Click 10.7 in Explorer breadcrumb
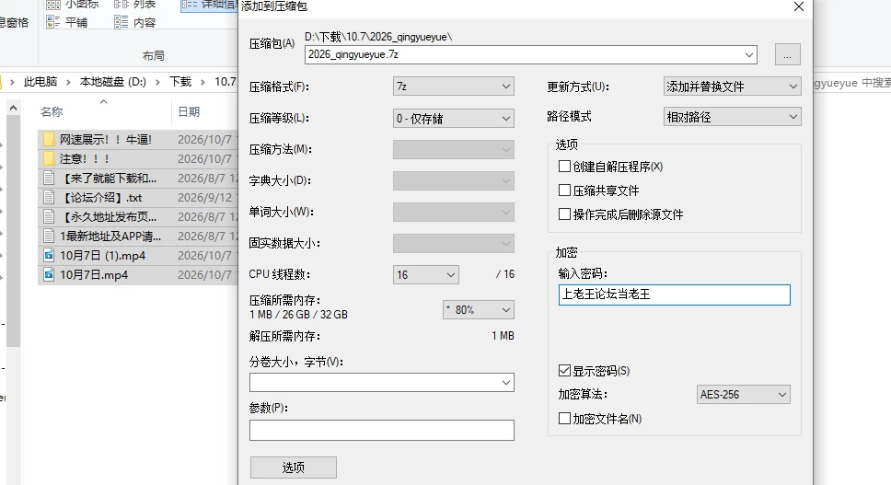The width and height of the screenshot is (891, 485). [225, 82]
